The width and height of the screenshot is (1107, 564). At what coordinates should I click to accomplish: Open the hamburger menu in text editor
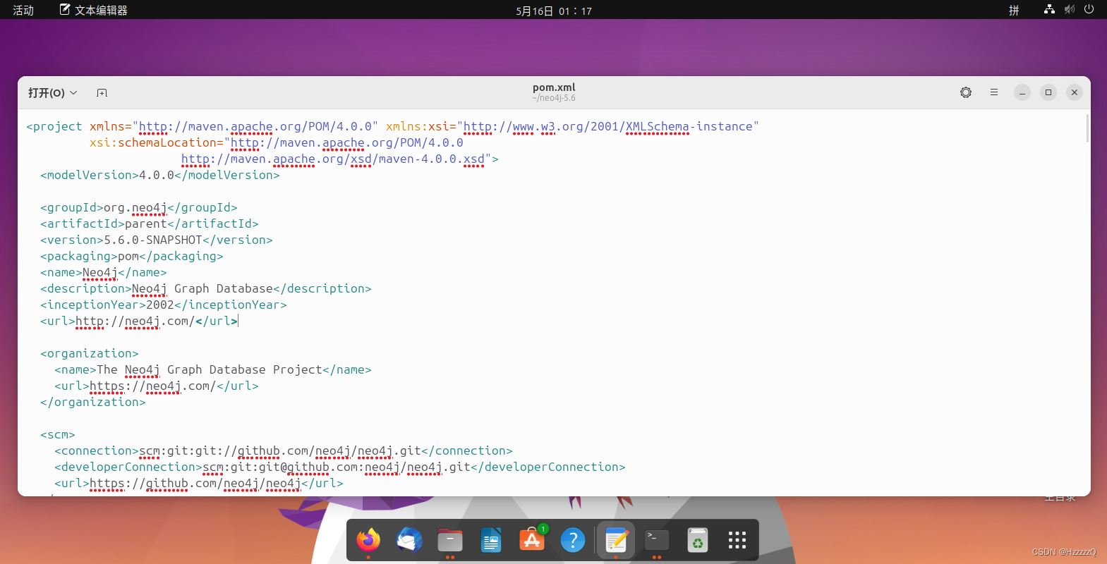pyautogui.click(x=994, y=92)
